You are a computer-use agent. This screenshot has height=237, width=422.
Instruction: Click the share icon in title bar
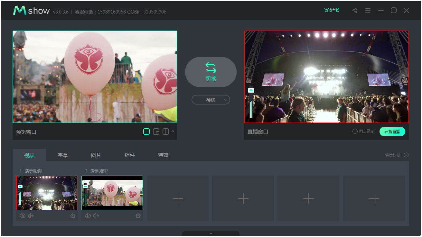[x=355, y=10]
